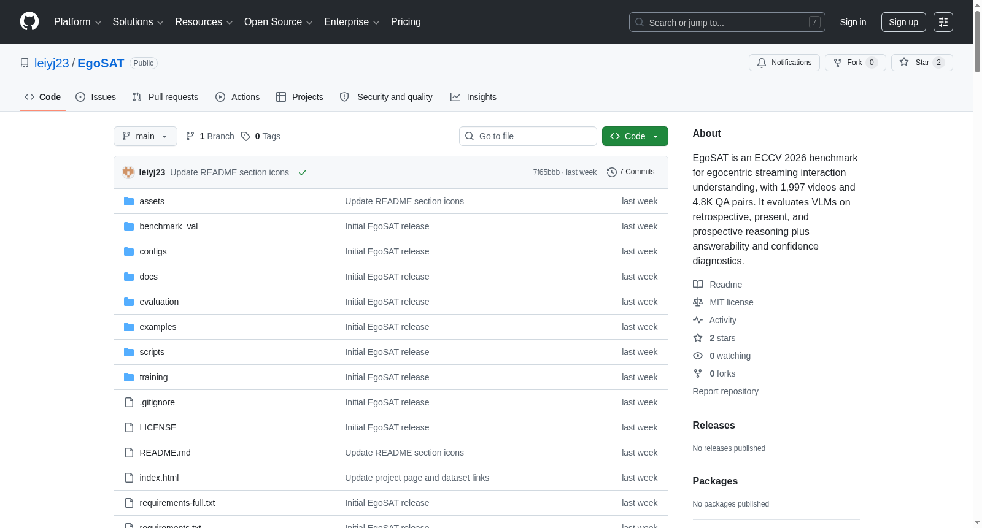Click the repository icon before leiyj23
Image resolution: width=982 pixels, height=528 pixels.
[25, 63]
